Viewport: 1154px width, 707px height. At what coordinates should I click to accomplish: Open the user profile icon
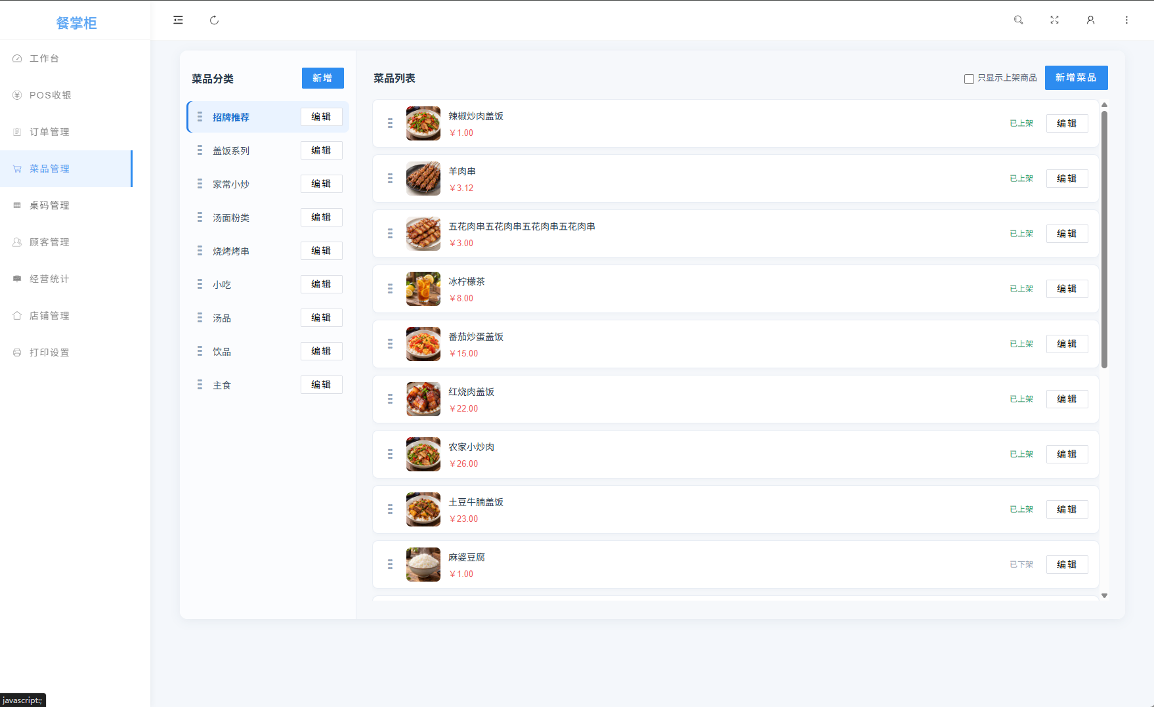[x=1090, y=20]
